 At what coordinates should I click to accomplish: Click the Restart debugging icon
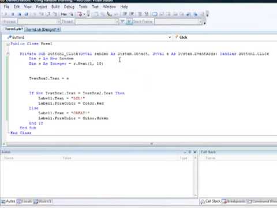pos(26,14)
